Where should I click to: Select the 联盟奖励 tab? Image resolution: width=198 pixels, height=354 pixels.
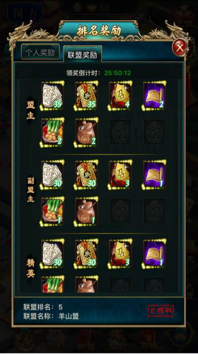point(82,54)
